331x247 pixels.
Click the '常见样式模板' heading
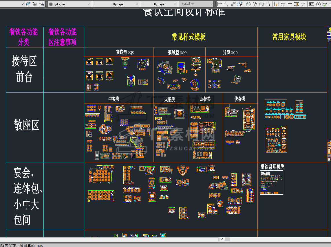[x=189, y=37]
